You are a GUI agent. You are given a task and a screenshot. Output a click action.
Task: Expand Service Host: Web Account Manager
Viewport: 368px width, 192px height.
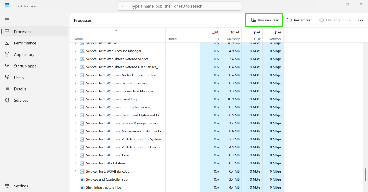(76, 51)
